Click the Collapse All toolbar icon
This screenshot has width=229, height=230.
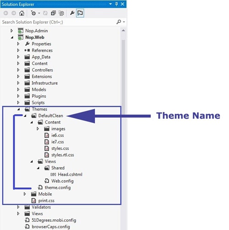tap(53, 13)
